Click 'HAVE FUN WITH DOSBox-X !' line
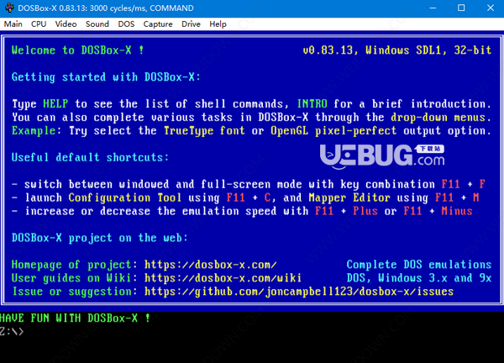 pyautogui.click(x=75, y=318)
